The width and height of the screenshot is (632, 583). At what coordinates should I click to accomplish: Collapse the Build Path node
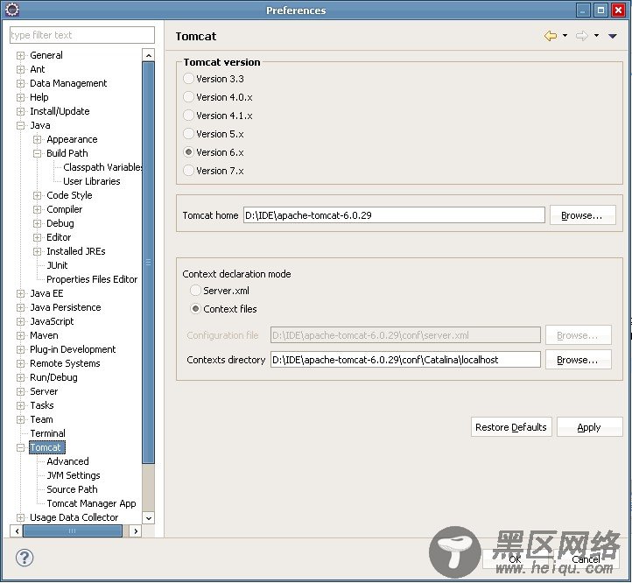pos(37,153)
